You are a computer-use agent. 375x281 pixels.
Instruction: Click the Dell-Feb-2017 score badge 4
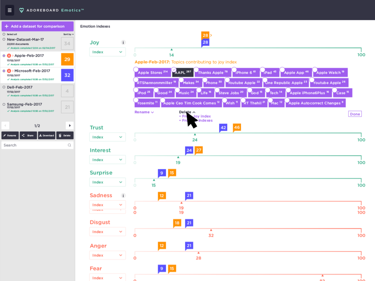(x=67, y=91)
